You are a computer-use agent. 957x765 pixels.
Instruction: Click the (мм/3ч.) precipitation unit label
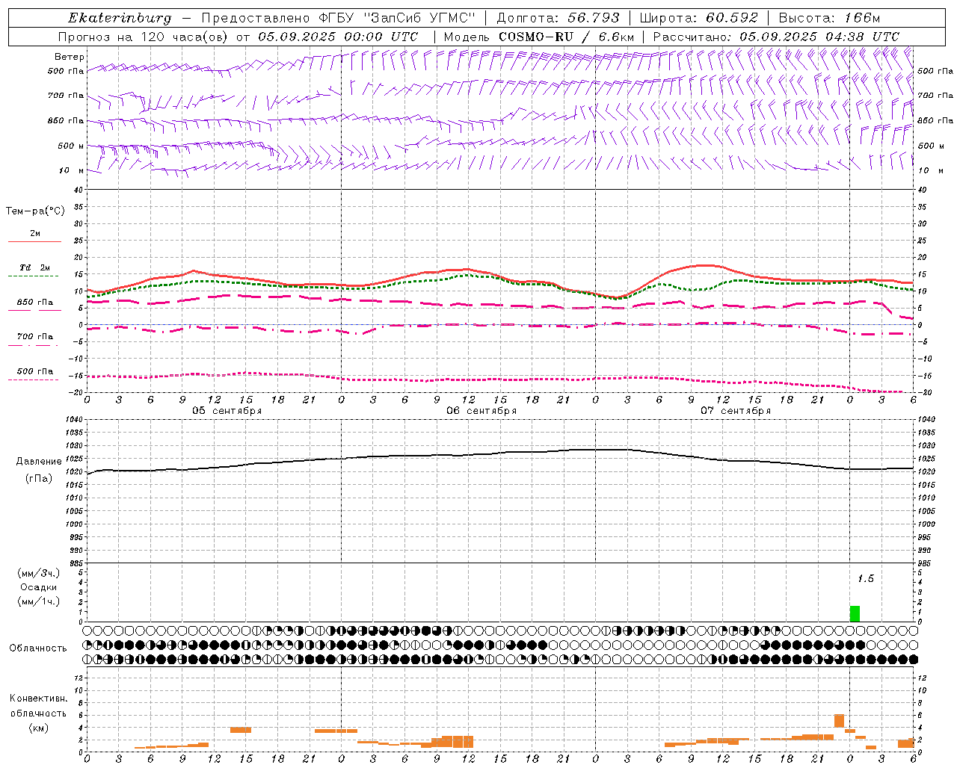(x=39, y=573)
